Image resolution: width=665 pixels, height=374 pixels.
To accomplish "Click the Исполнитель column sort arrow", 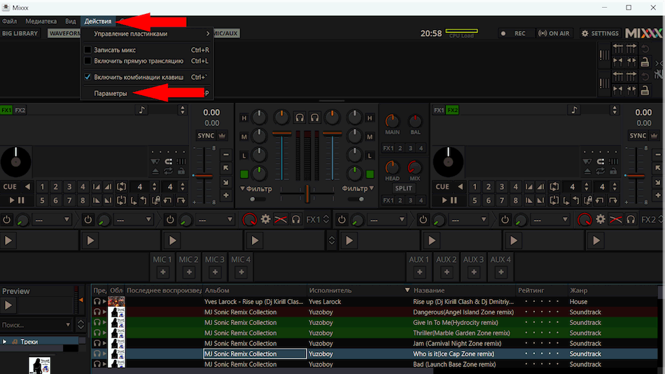I will tap(407, 291).
